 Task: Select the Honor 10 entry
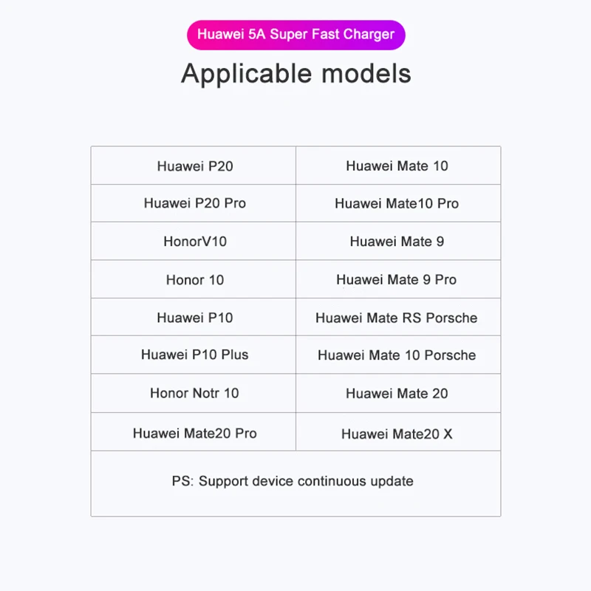194,280
